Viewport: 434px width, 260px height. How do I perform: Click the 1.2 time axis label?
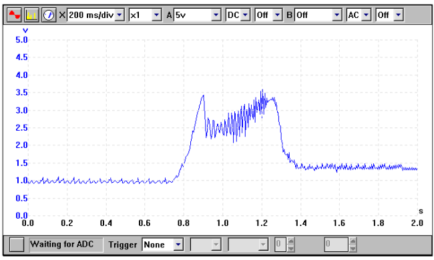tap(261, 223)
